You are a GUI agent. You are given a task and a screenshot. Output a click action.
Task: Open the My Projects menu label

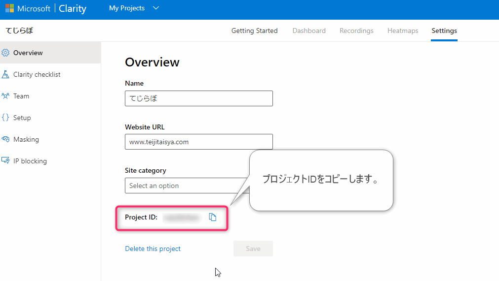point(127,8)
